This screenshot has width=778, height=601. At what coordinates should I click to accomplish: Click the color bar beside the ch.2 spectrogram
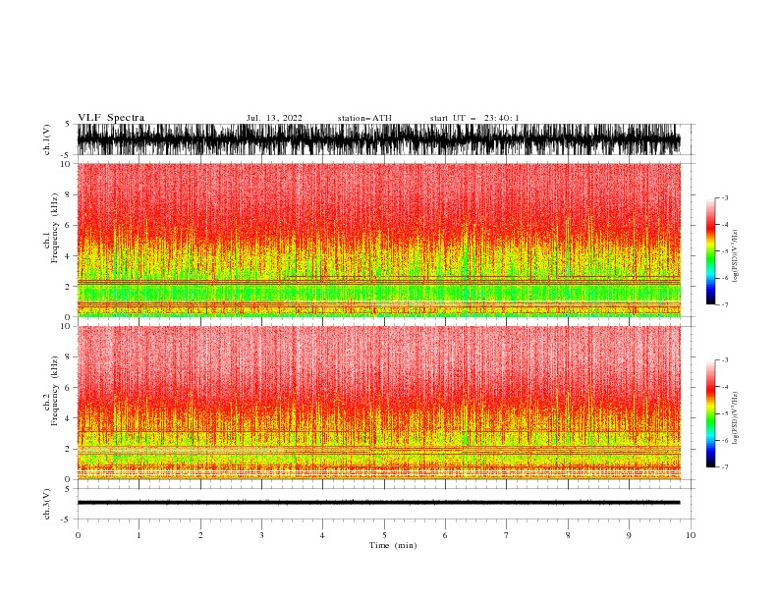(710, 413)
